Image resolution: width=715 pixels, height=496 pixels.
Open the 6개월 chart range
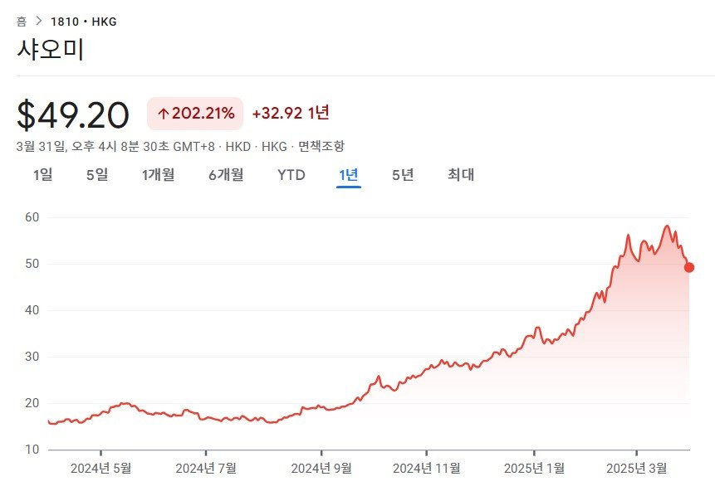(x=226, y=175)
